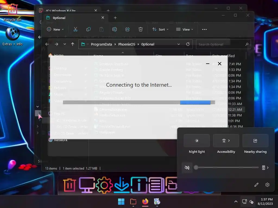This screenshot has width=278, height=208.
Task: Add a new tab in Optional window
Action: point(115,18)
